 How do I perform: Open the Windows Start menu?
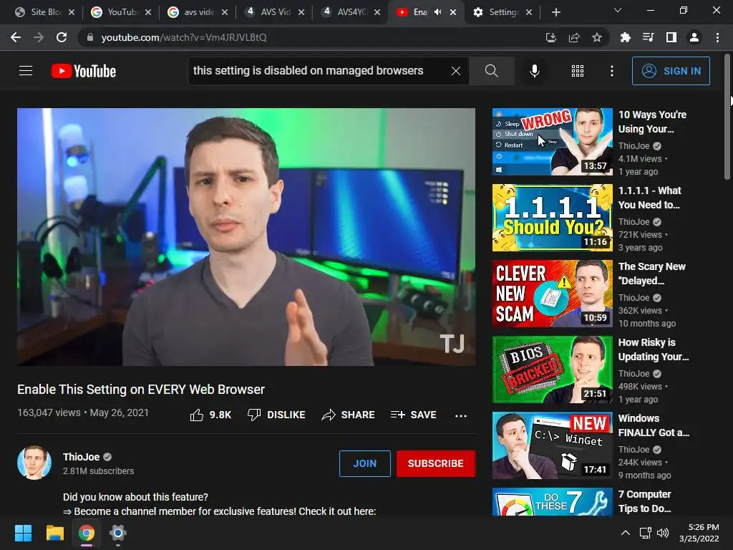click(x=23, y=533)
